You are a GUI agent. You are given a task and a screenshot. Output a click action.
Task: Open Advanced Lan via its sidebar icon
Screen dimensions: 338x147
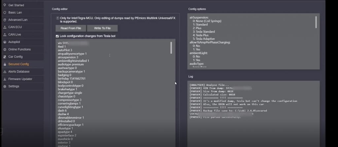click(x=4, y=20)
